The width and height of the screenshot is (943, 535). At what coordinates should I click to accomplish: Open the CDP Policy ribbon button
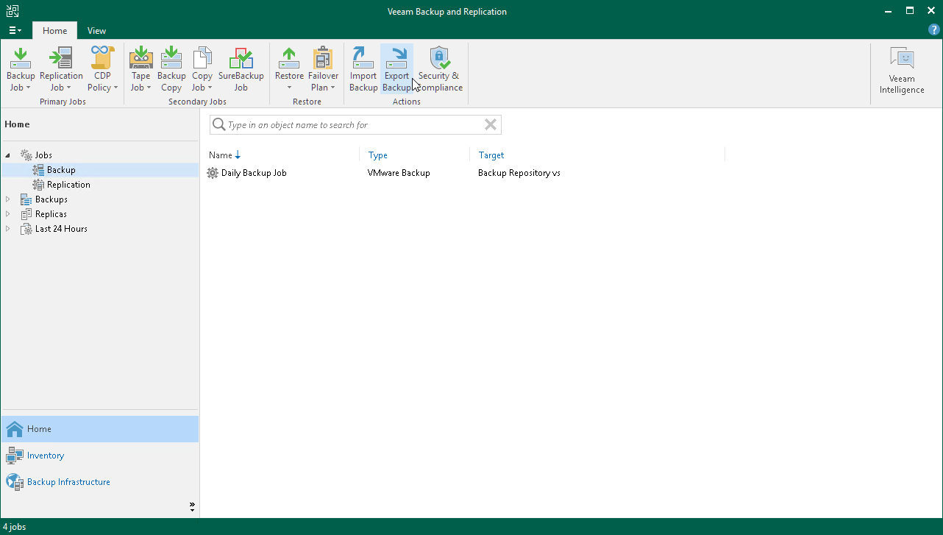pos(104,69)
